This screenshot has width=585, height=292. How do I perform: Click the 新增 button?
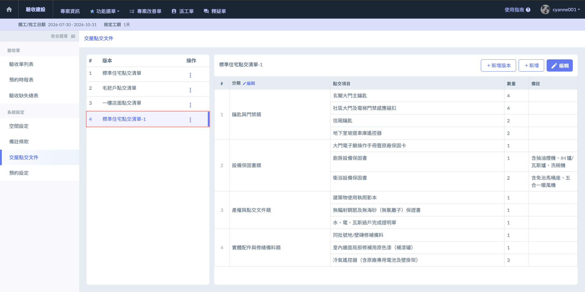[x=531, y=65]
